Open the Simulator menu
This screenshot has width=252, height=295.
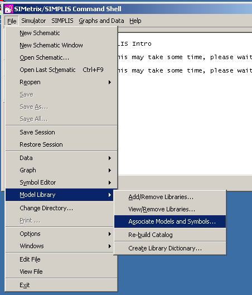pos(33,21)
